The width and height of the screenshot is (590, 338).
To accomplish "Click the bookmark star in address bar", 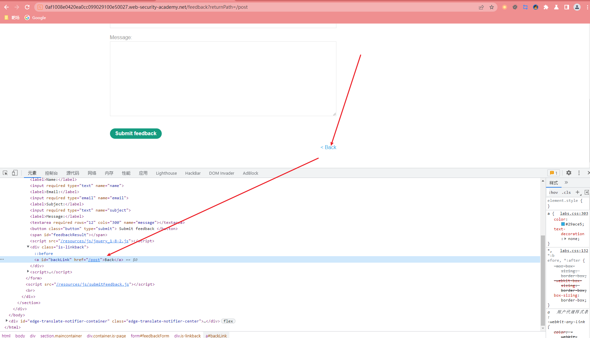I will 492,7.
